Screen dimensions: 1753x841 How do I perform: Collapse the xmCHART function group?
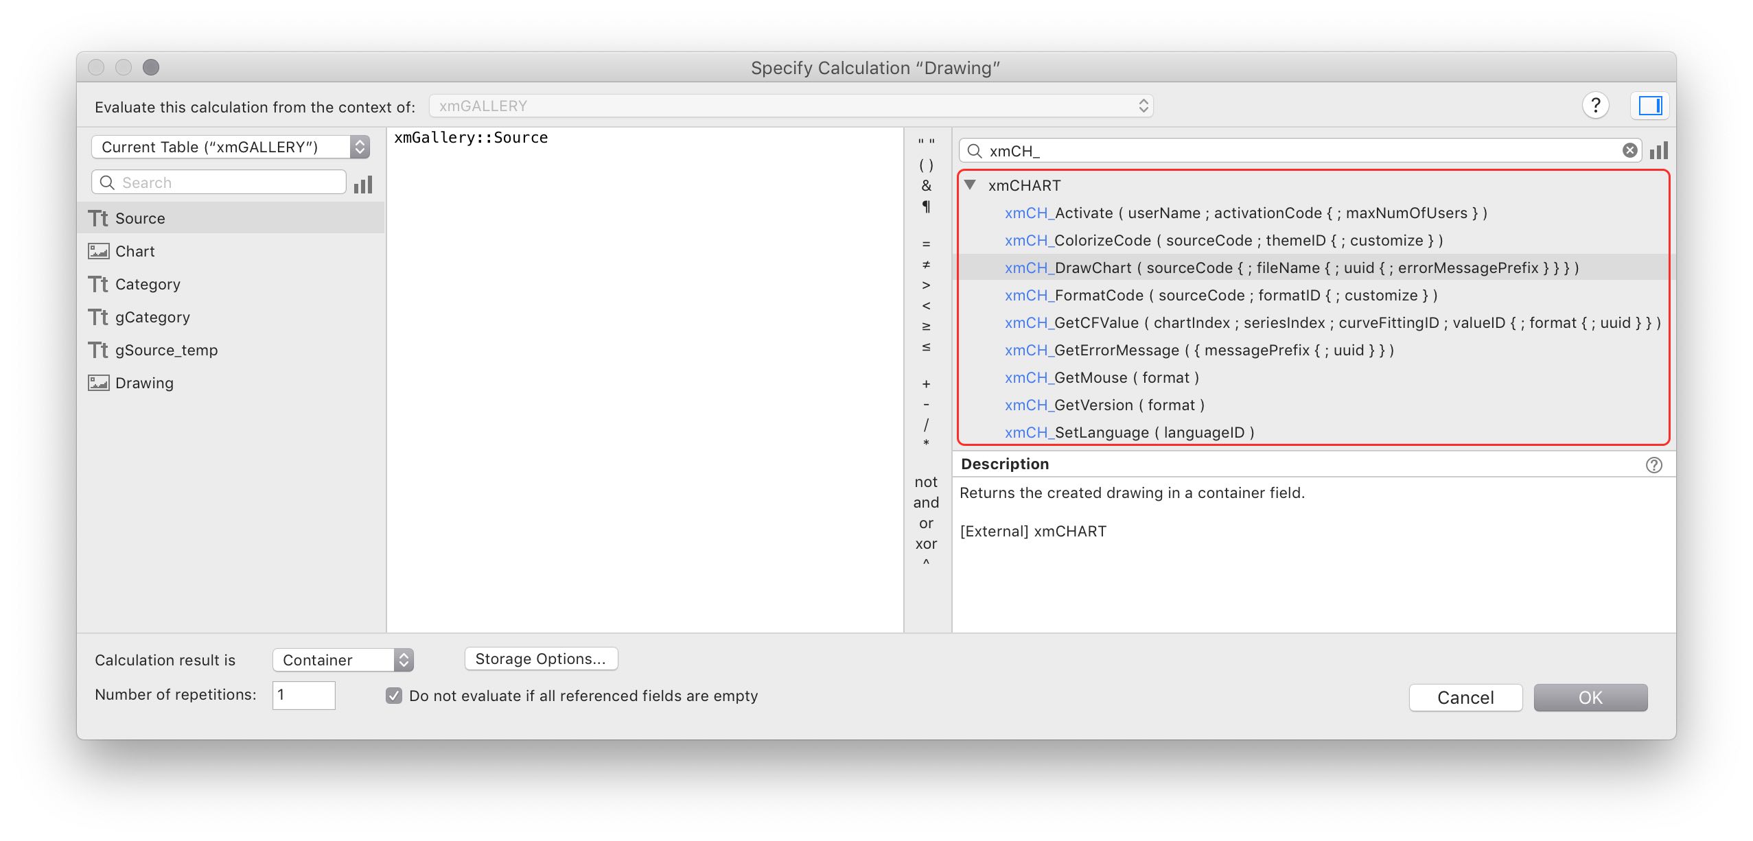tap(971, 185)
